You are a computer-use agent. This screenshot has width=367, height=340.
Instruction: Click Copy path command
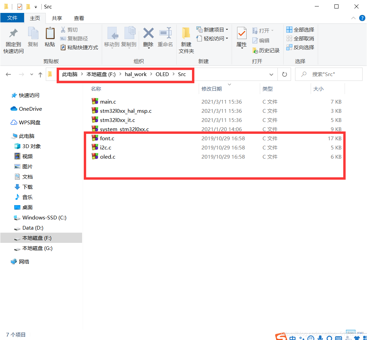[x=74, y=38]
